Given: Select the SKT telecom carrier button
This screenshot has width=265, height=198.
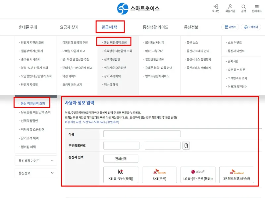Looking at the screenshot, I should (x=159, y=175).
